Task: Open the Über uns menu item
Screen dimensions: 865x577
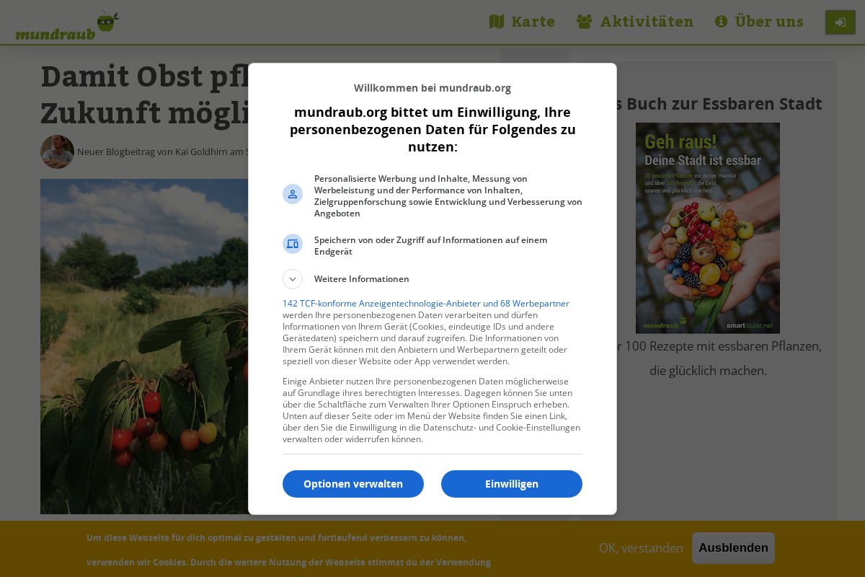Action: point(759,22)
